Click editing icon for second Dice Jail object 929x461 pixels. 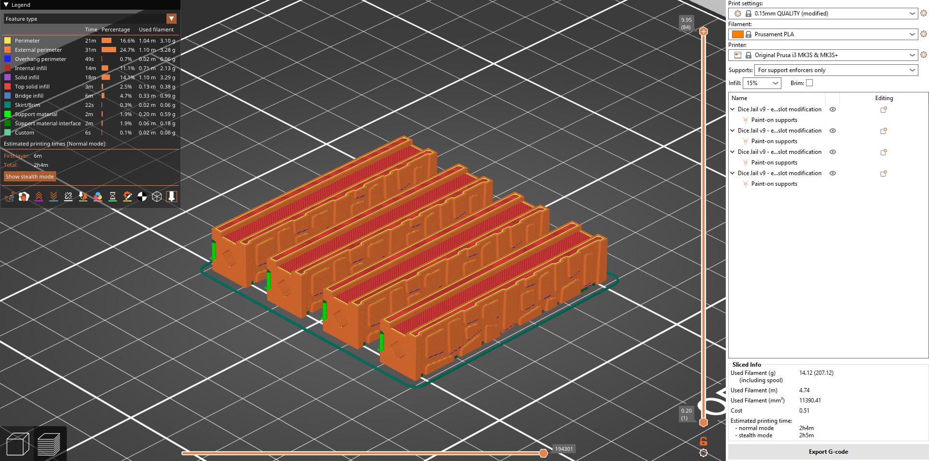click(x=884, y=131)
